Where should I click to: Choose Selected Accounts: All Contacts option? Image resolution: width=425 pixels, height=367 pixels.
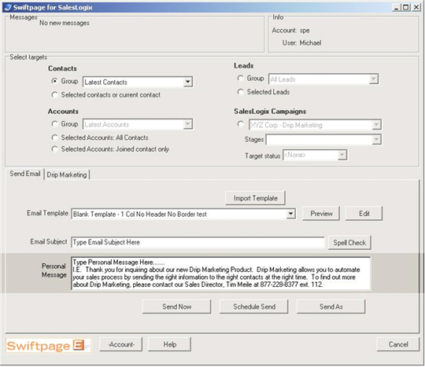click(x=54, y=138)
